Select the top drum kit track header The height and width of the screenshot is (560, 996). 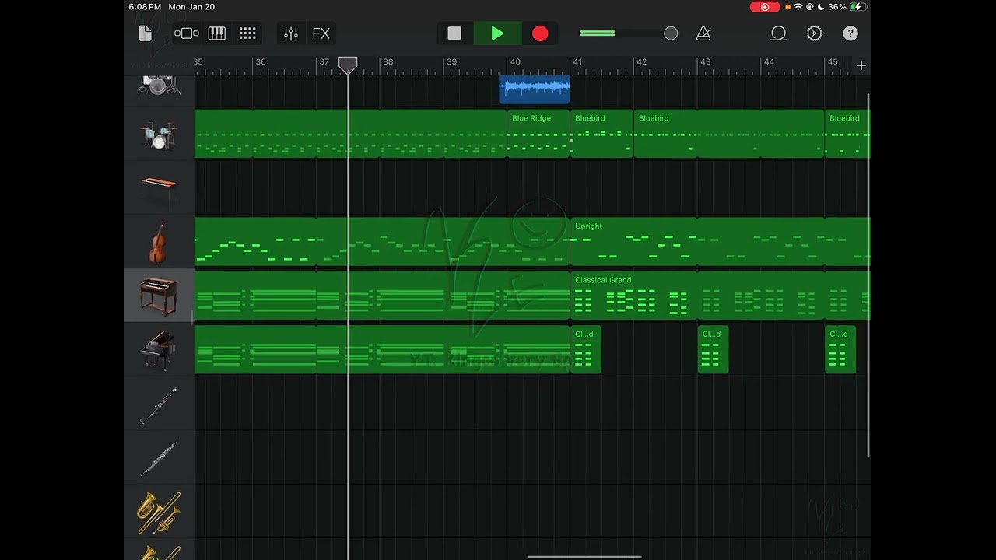pyautogui.click(x=159, y=86)
